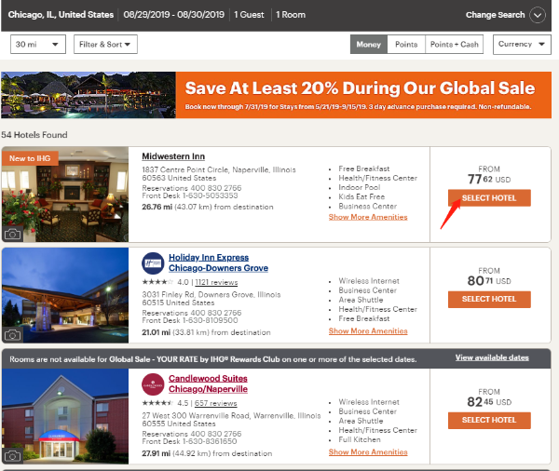Show more amenities for Candlewood Suites
Viewport: 559px width, 471px height.
pos(368,452)
